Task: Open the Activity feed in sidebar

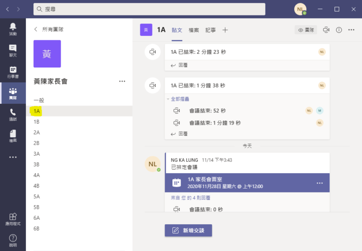Action: click(x=13, y=29)
